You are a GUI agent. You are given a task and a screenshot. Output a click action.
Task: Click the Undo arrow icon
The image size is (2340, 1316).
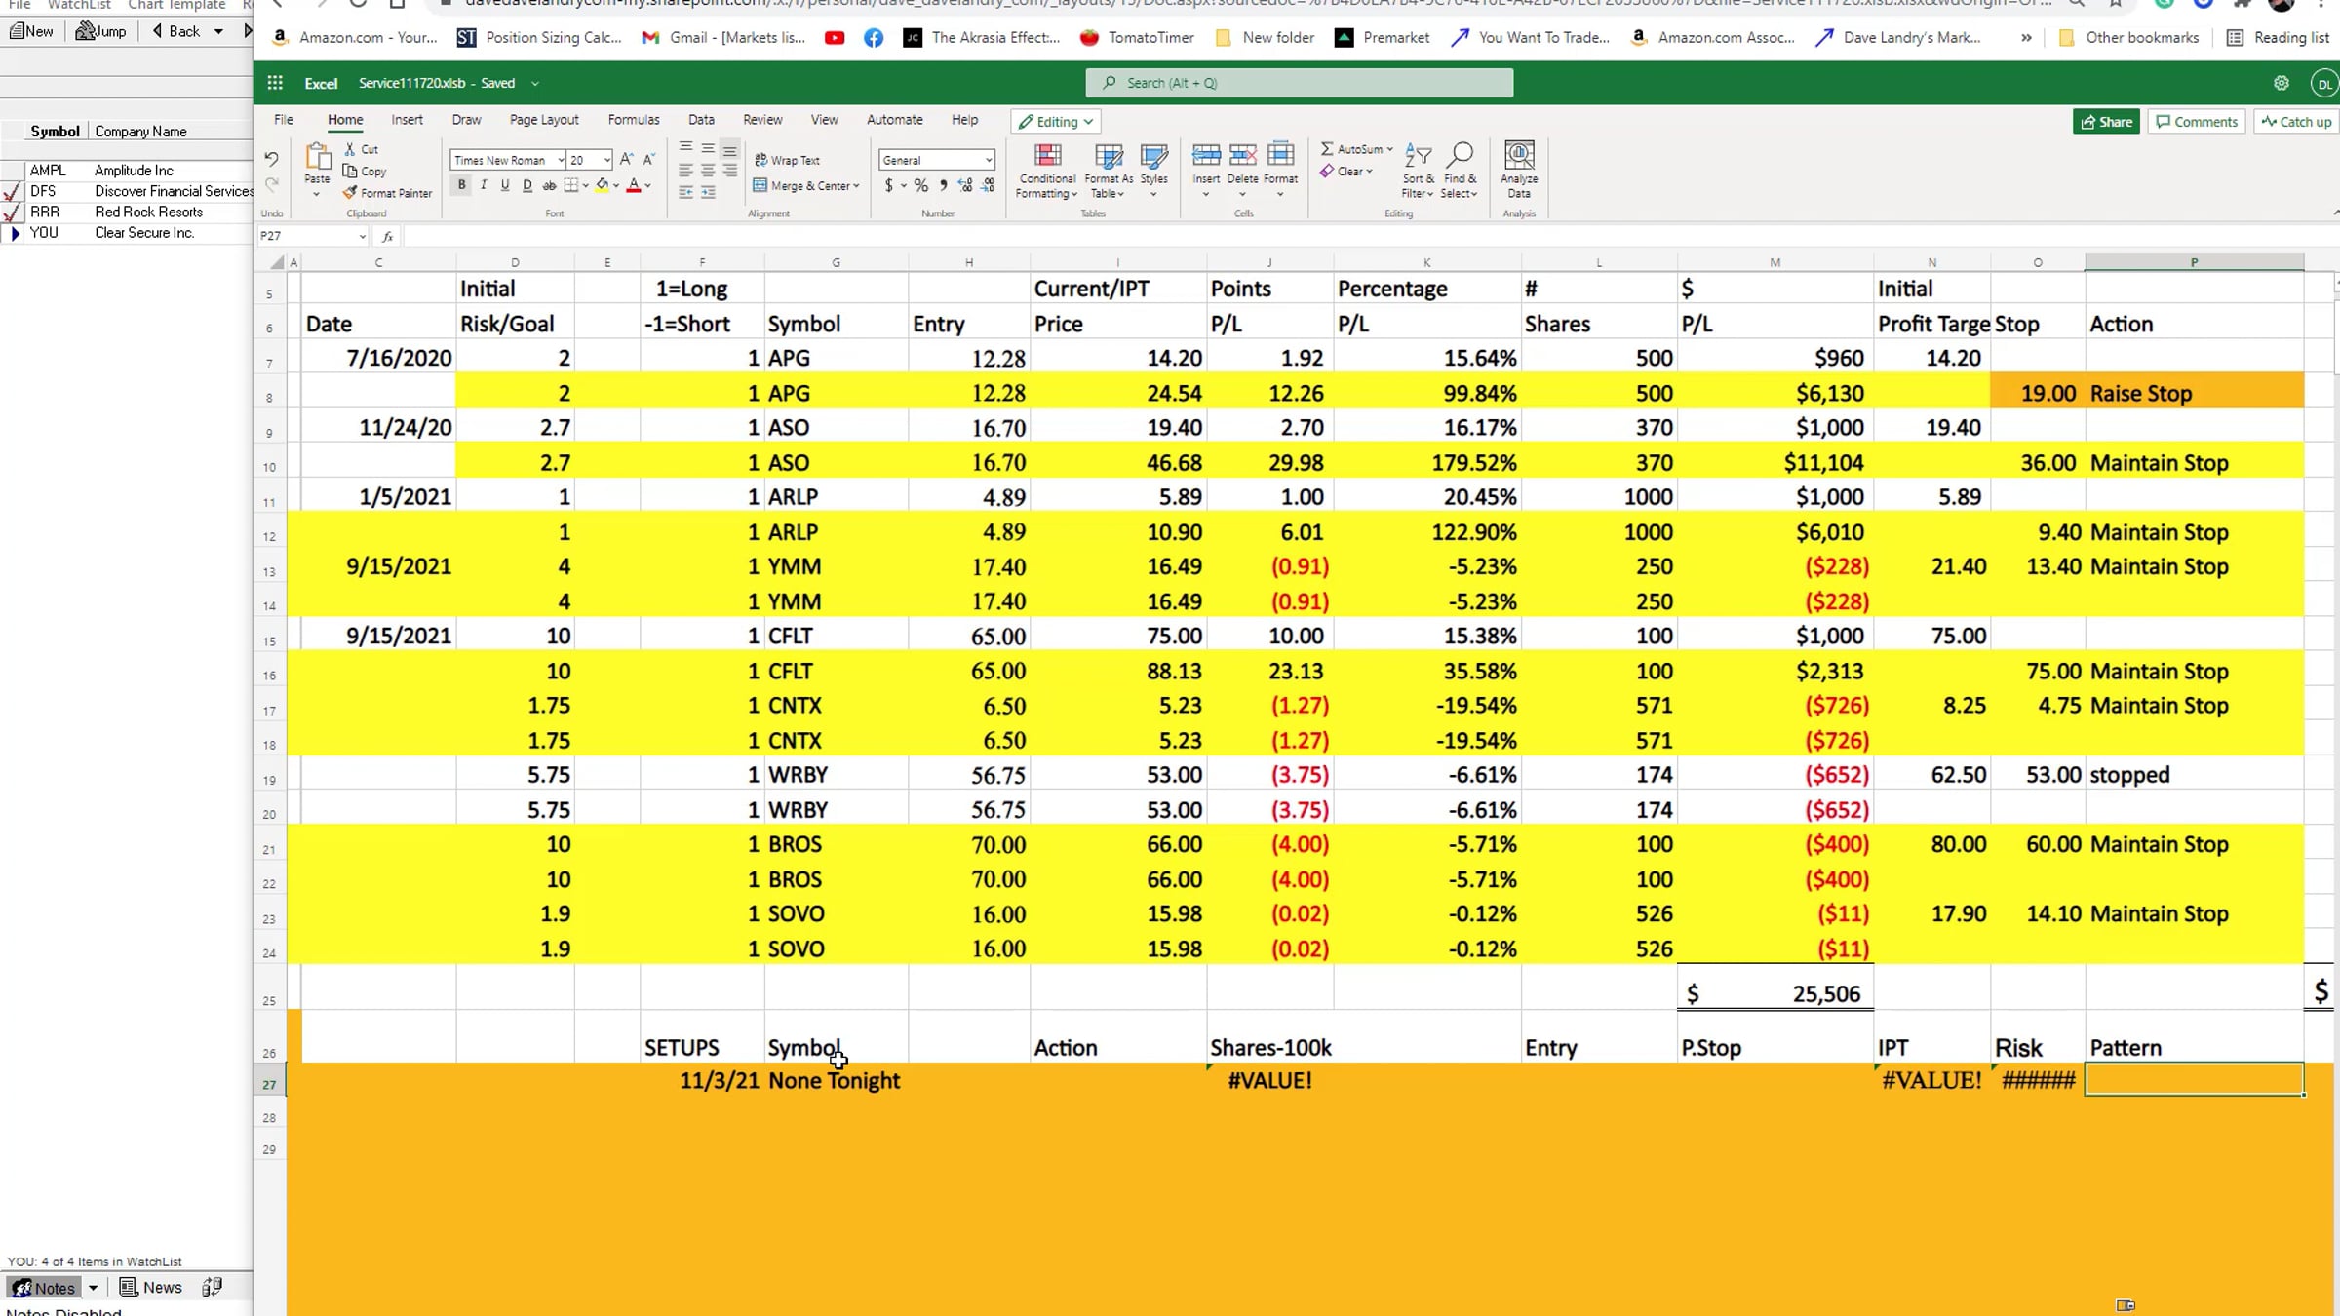pos(271,159)
